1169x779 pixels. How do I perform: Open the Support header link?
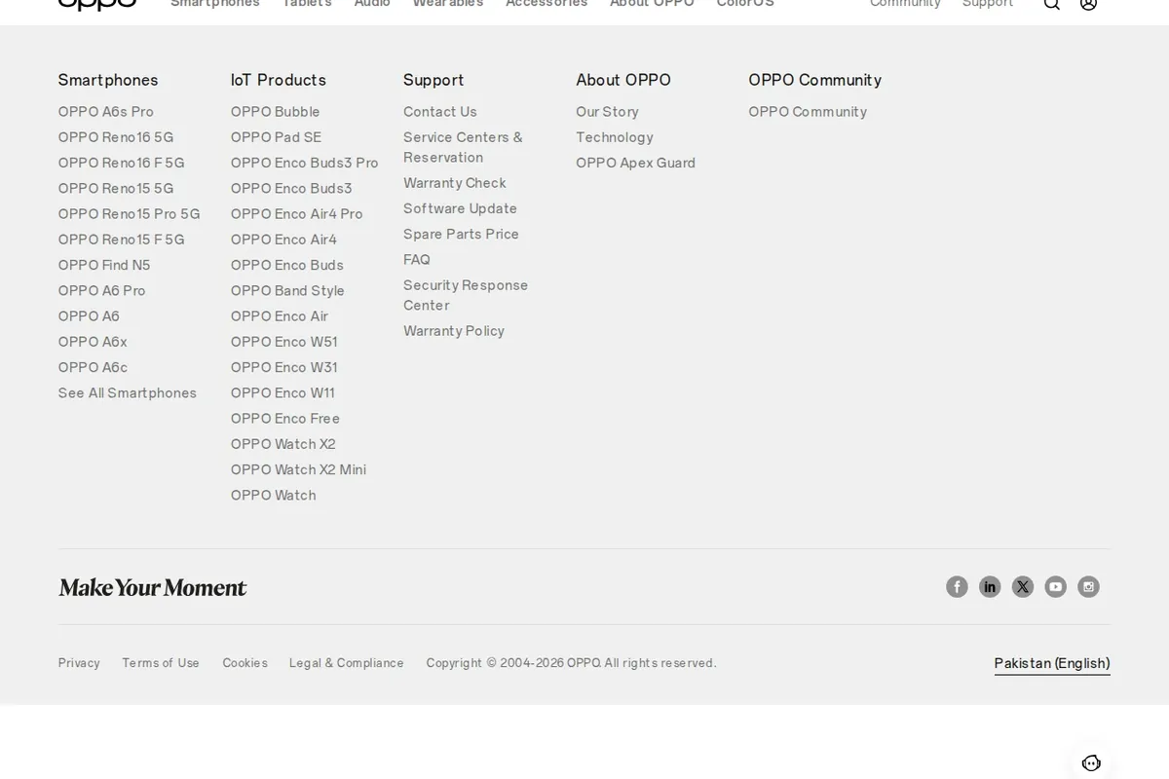988,4
